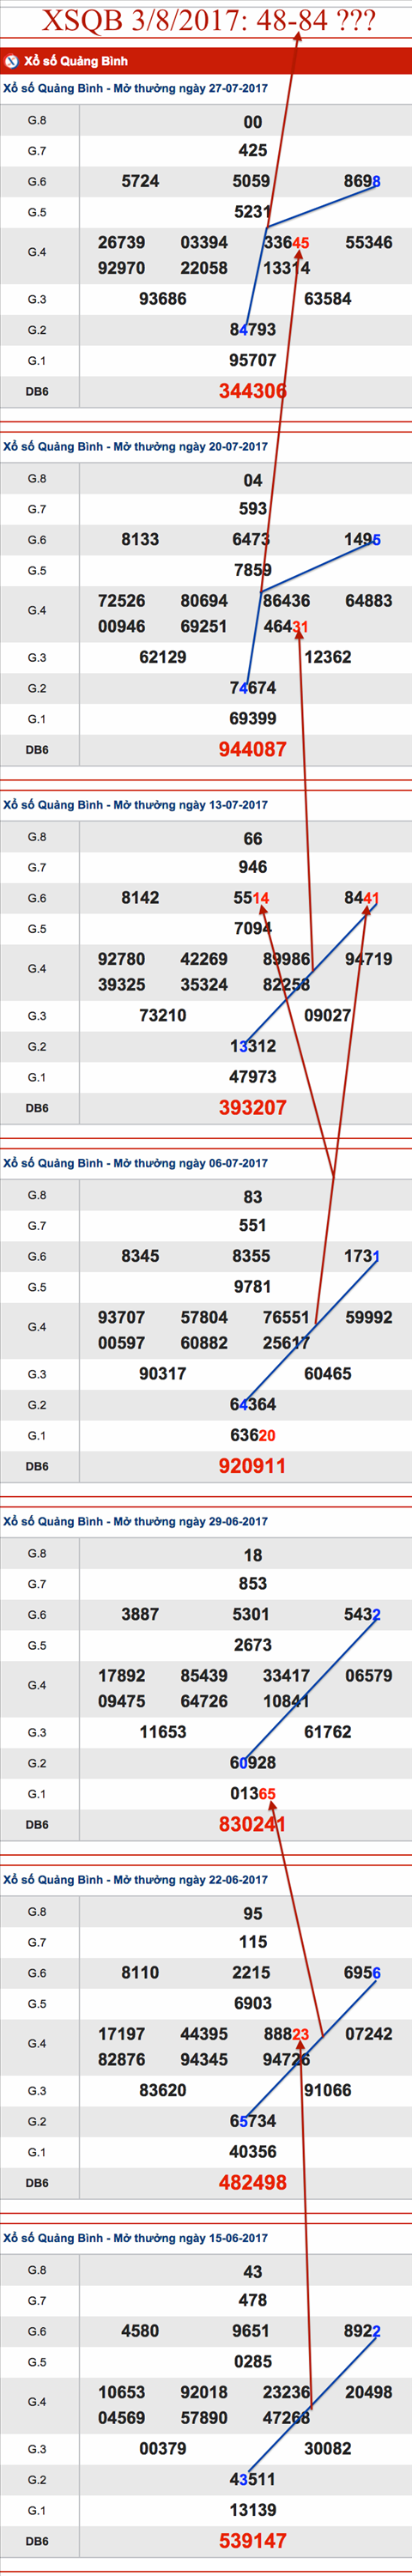This screenshot has height=2576, width=412.
Task: Open the draw link dated 13-07-2017
Action: click(135, 805)
